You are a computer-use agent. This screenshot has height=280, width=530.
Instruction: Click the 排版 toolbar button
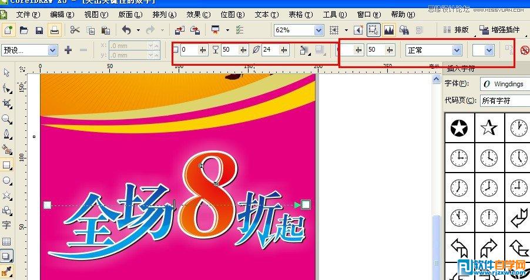(455, 30)
